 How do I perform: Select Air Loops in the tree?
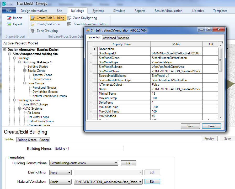coord(34,113)
